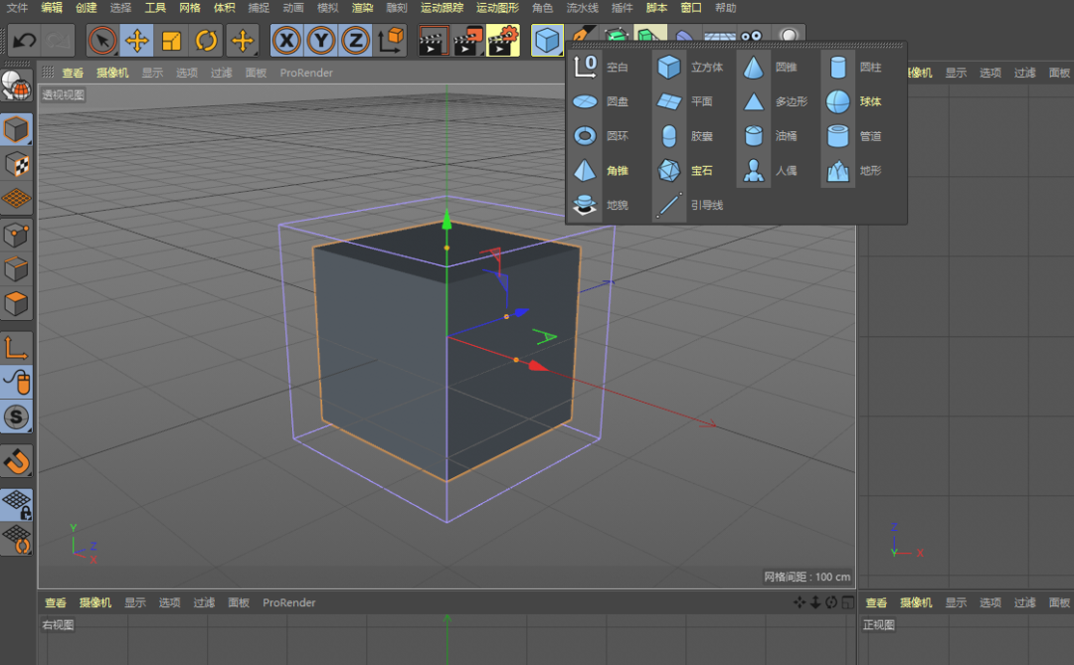Viewport: 1074px width, 665px height.
Task: Open the 帮助 menu
Action: [x=725, y=8]
